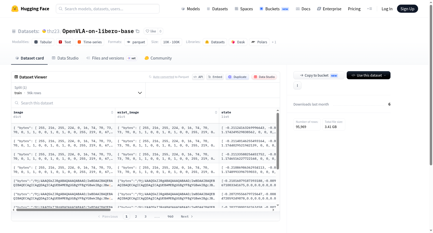433x233 pixels.
Task: Expand the Split train dropdown
Action: point(78,90)
